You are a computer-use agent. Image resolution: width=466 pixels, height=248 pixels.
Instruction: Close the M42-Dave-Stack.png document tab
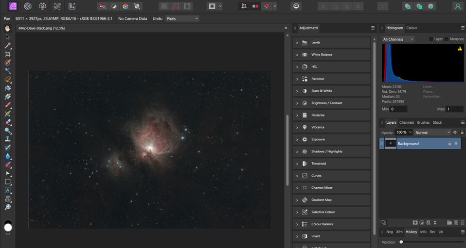[286, 28]
